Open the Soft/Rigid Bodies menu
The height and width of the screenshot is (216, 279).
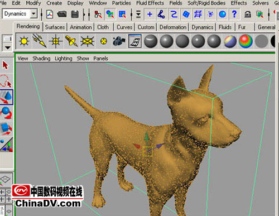(x=206, y=3)
